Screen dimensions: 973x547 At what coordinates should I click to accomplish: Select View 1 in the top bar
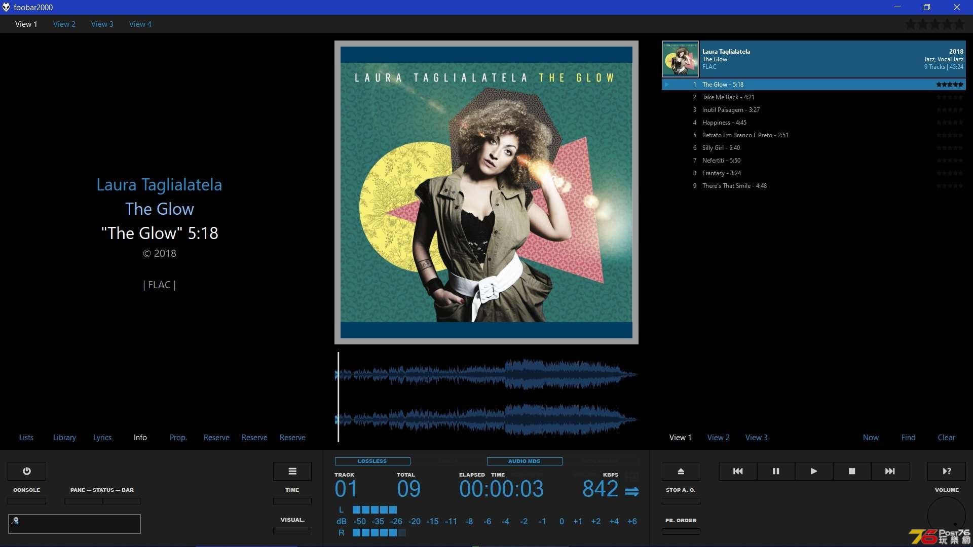click(26, 24)
